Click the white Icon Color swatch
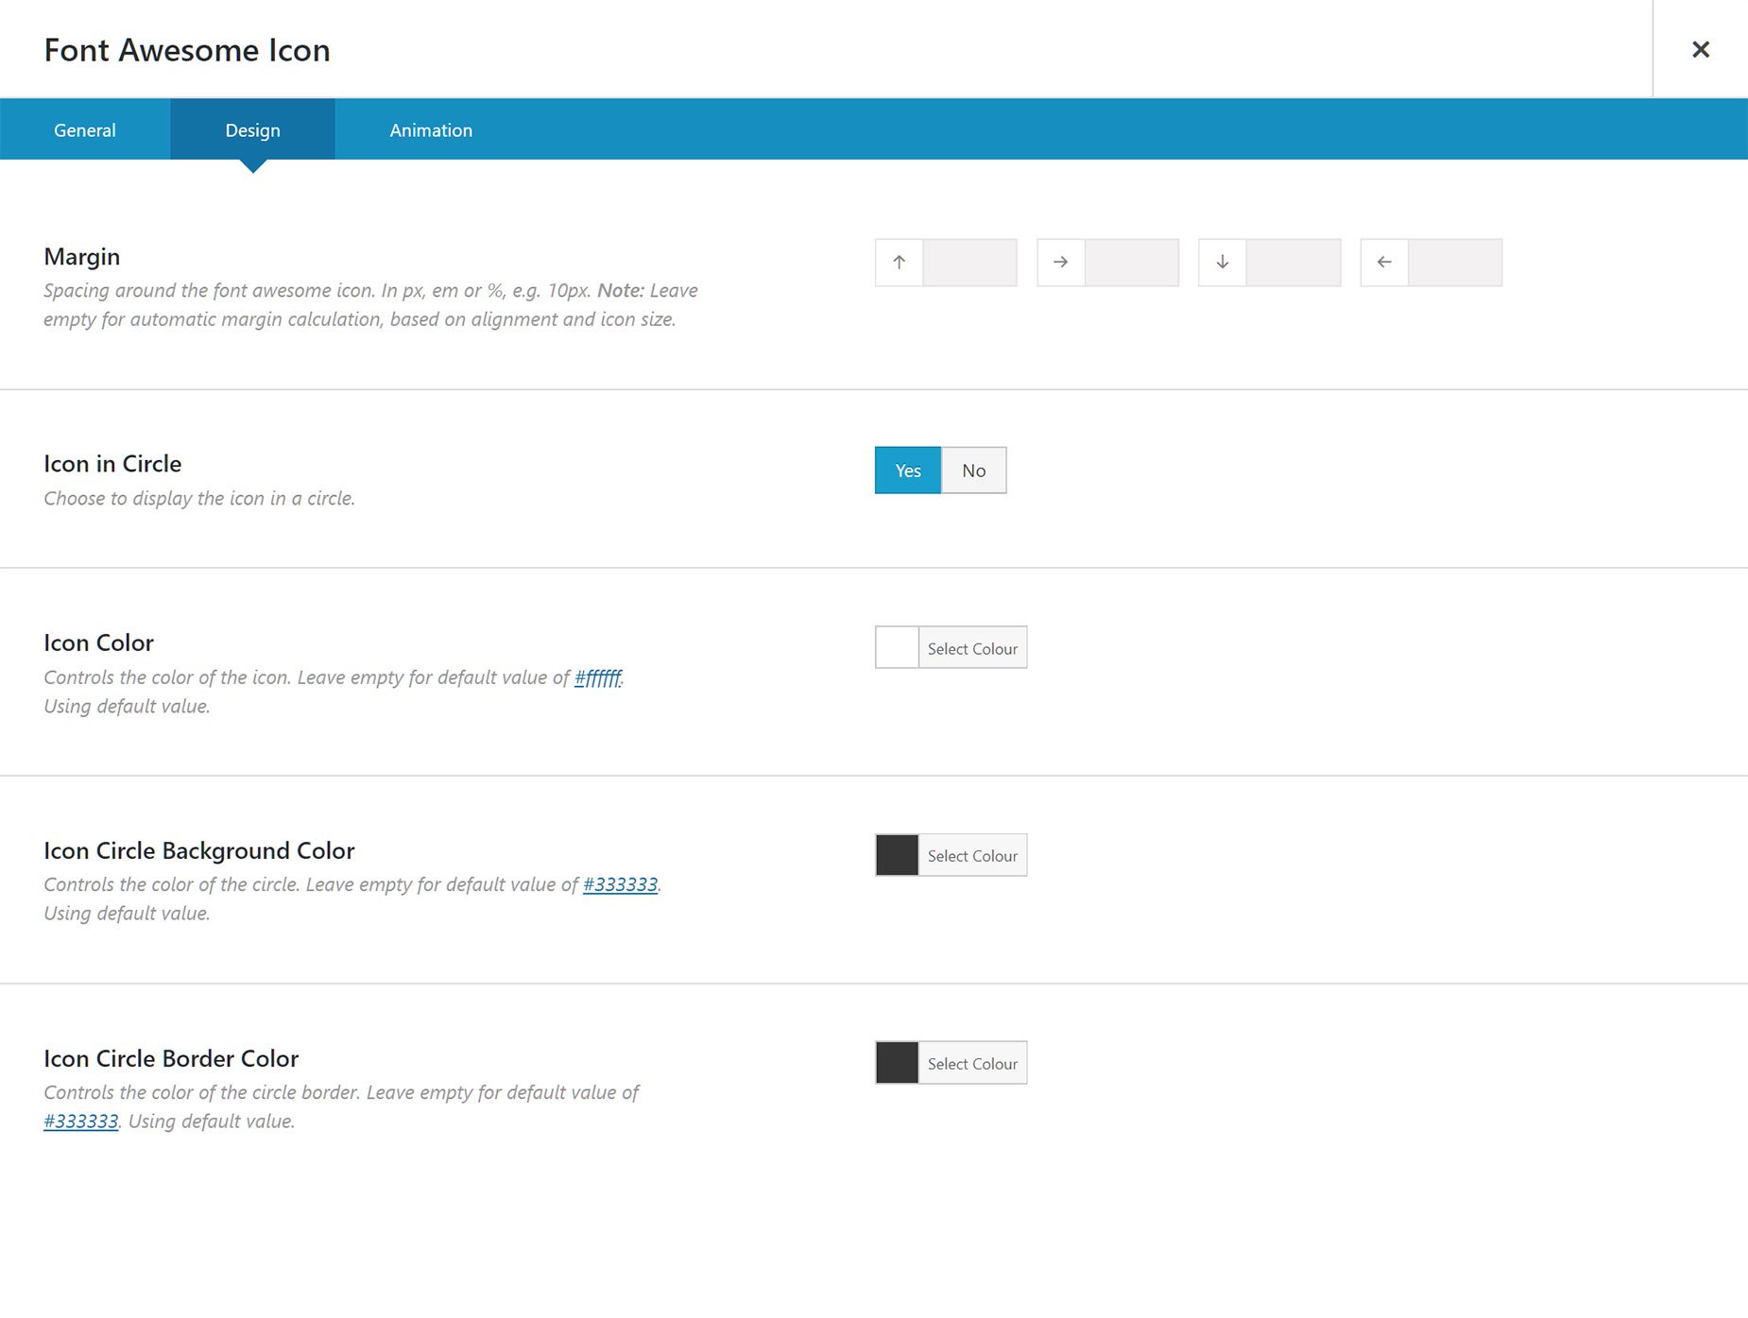 [897, 647]
